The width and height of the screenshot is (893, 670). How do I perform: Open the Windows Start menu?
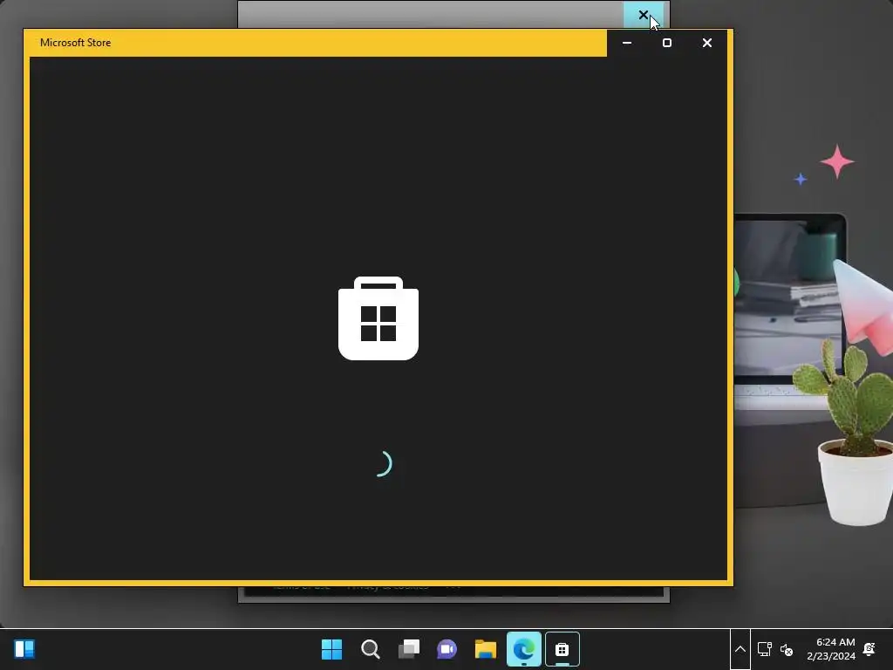[x=332, y=649]
